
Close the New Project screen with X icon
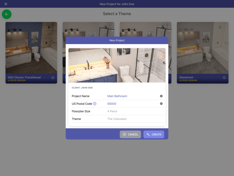coord(6,4)
